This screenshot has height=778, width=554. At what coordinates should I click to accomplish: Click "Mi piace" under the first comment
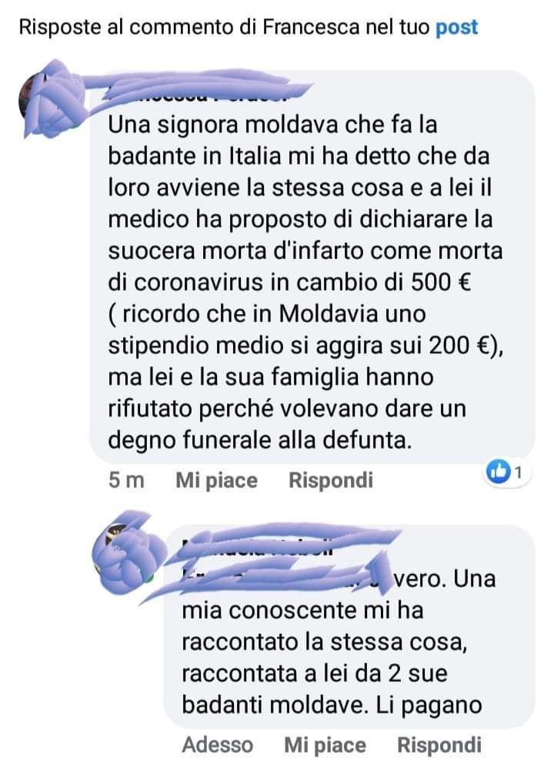click(216, 481)
